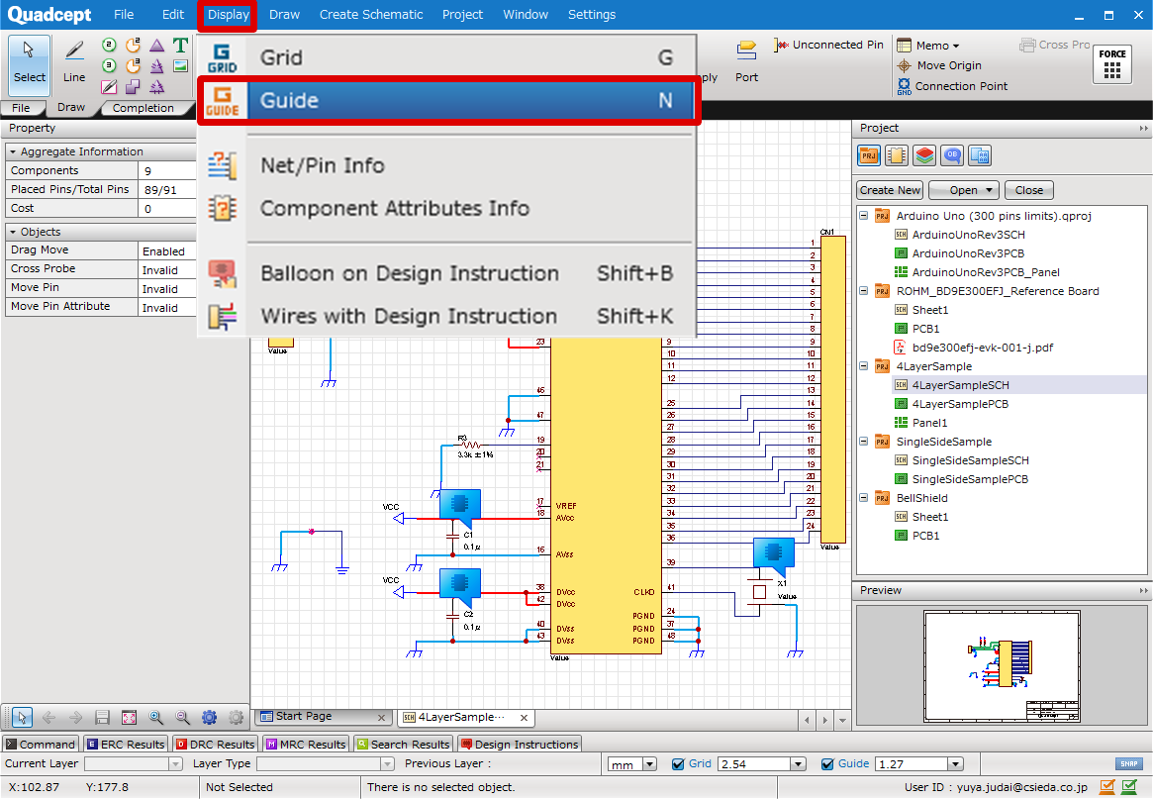The image size is (1153, 799).
Task: Toggle the Grid checkbox in status bar
Action: tap(678, 764)
